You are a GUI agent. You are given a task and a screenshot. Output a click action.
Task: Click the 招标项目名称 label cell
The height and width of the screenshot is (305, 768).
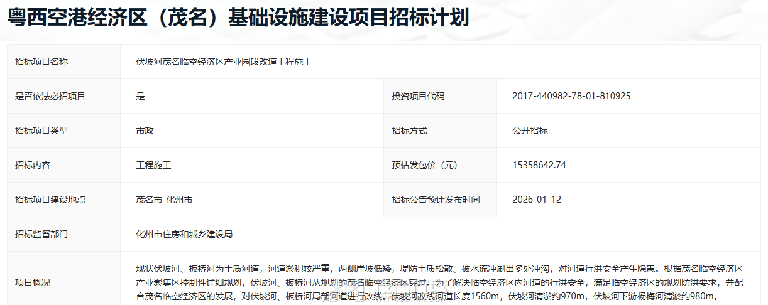tap(41, 62)
